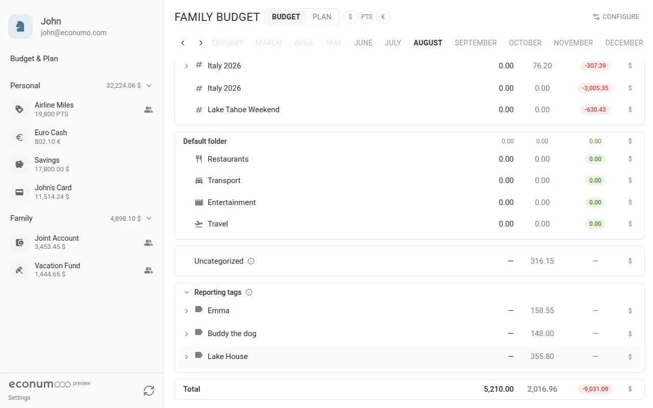Expand the Lake House row

pos(187,357)
